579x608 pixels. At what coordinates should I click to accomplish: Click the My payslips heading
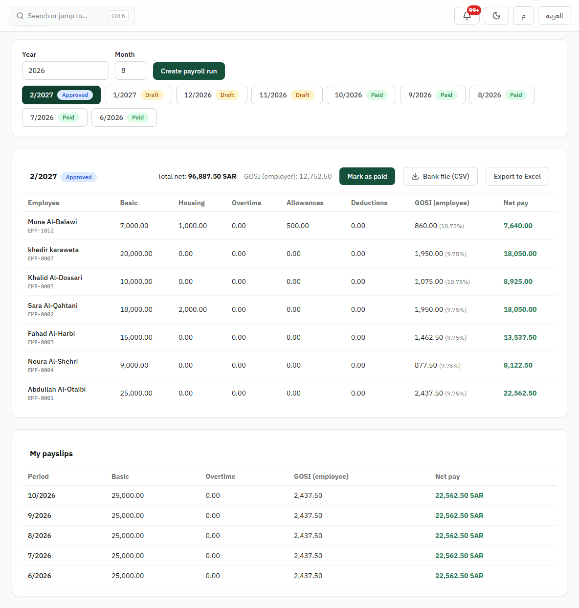51,454
